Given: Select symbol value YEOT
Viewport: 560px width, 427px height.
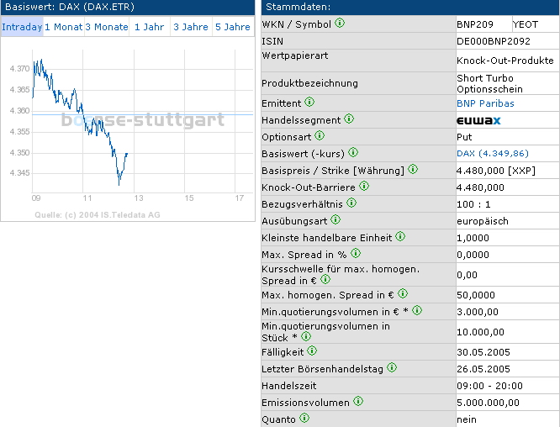Looking at the screenshot, I should 525,24.
